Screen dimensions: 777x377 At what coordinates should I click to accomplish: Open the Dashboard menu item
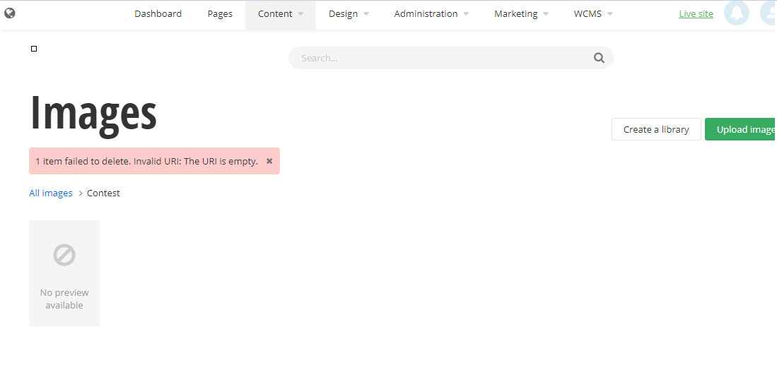coord(158,14)
